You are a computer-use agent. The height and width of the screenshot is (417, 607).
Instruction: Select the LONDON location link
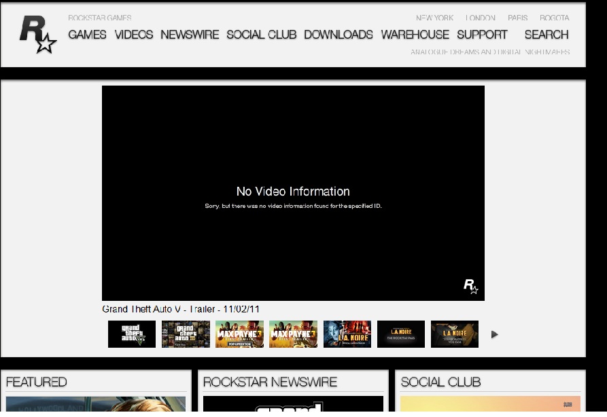pos(481,18)
